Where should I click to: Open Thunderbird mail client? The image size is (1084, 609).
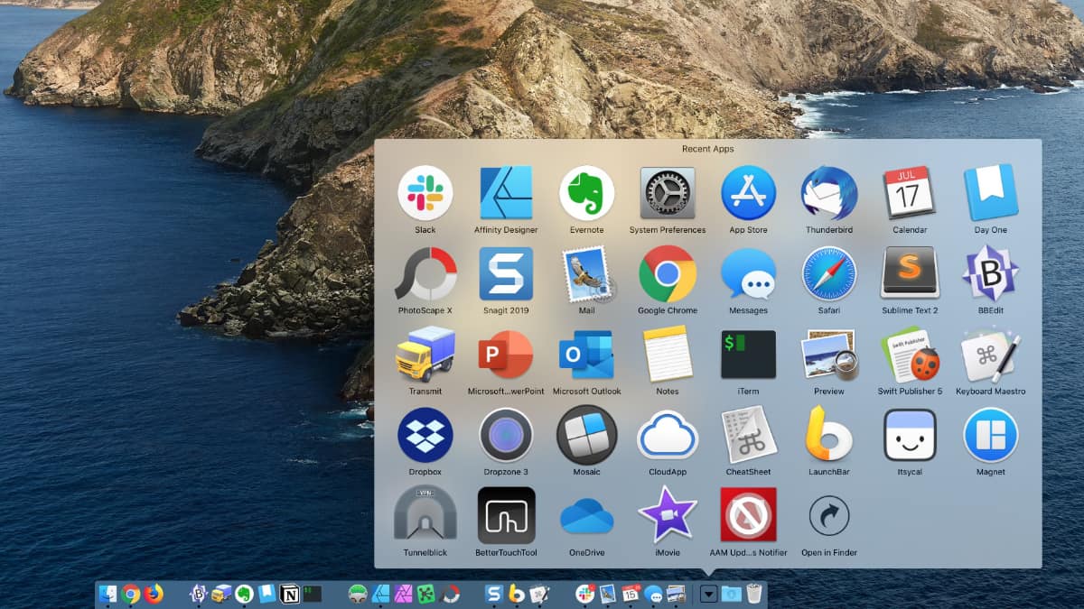[829, 193]
